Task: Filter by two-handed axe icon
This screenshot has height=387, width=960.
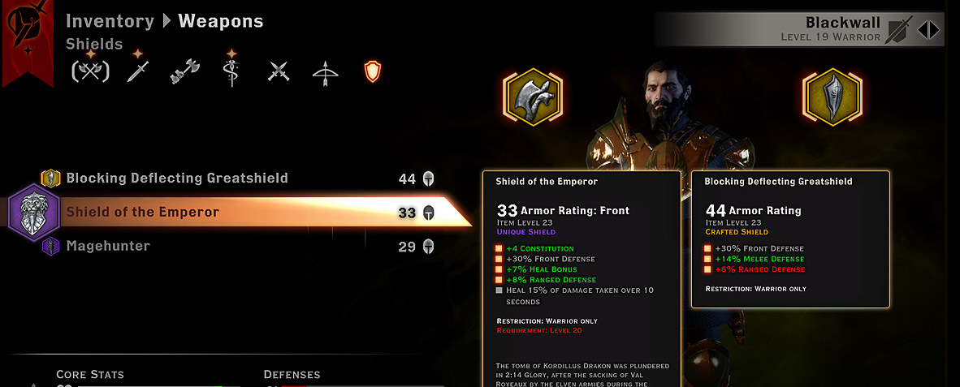Action: point(185,71)
